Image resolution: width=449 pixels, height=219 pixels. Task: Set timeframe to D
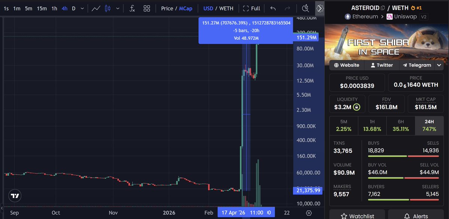(x=73, y=8)
